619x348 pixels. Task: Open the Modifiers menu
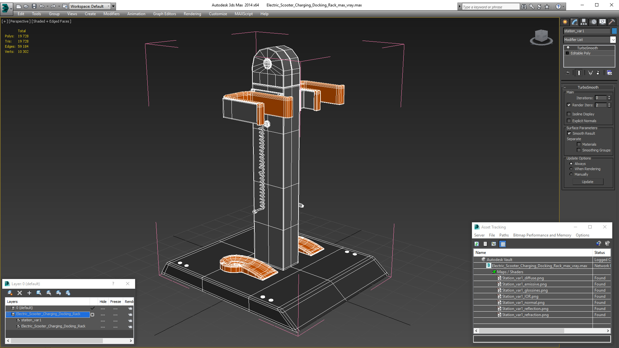pyautogui.click(x=112, y=14)
